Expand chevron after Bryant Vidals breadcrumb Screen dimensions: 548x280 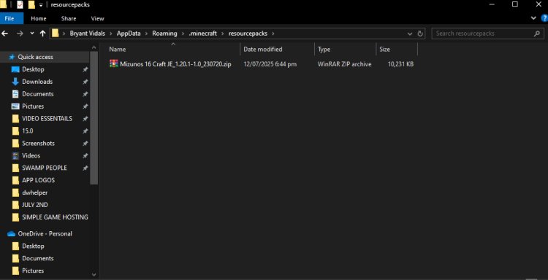[110, 34]
